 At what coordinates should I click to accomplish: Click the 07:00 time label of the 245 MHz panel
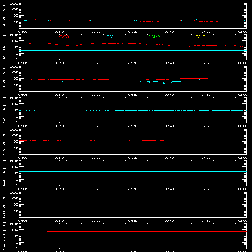(x=23, y=32)
